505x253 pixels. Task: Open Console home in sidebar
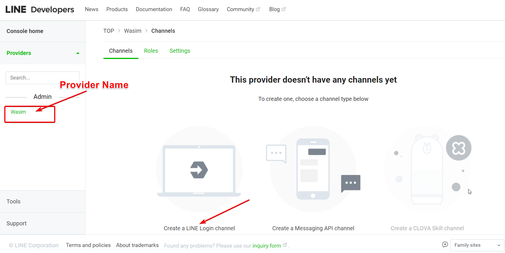42,31
